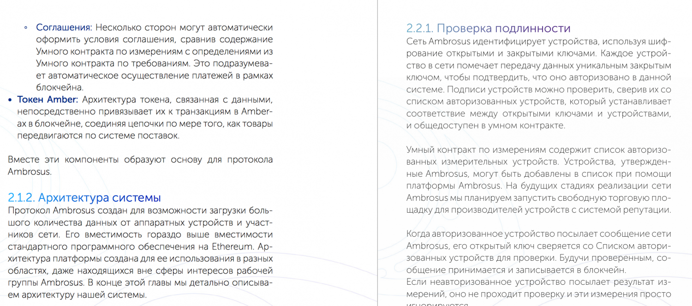Click line starting "Когда авторизованное устройство посылает"
Screen dimensions: 692x306
click(539, 234)
